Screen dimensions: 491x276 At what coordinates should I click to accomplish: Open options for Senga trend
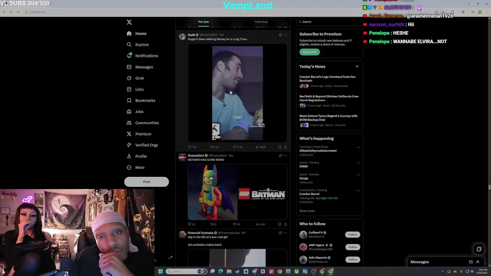click(358, 175)
